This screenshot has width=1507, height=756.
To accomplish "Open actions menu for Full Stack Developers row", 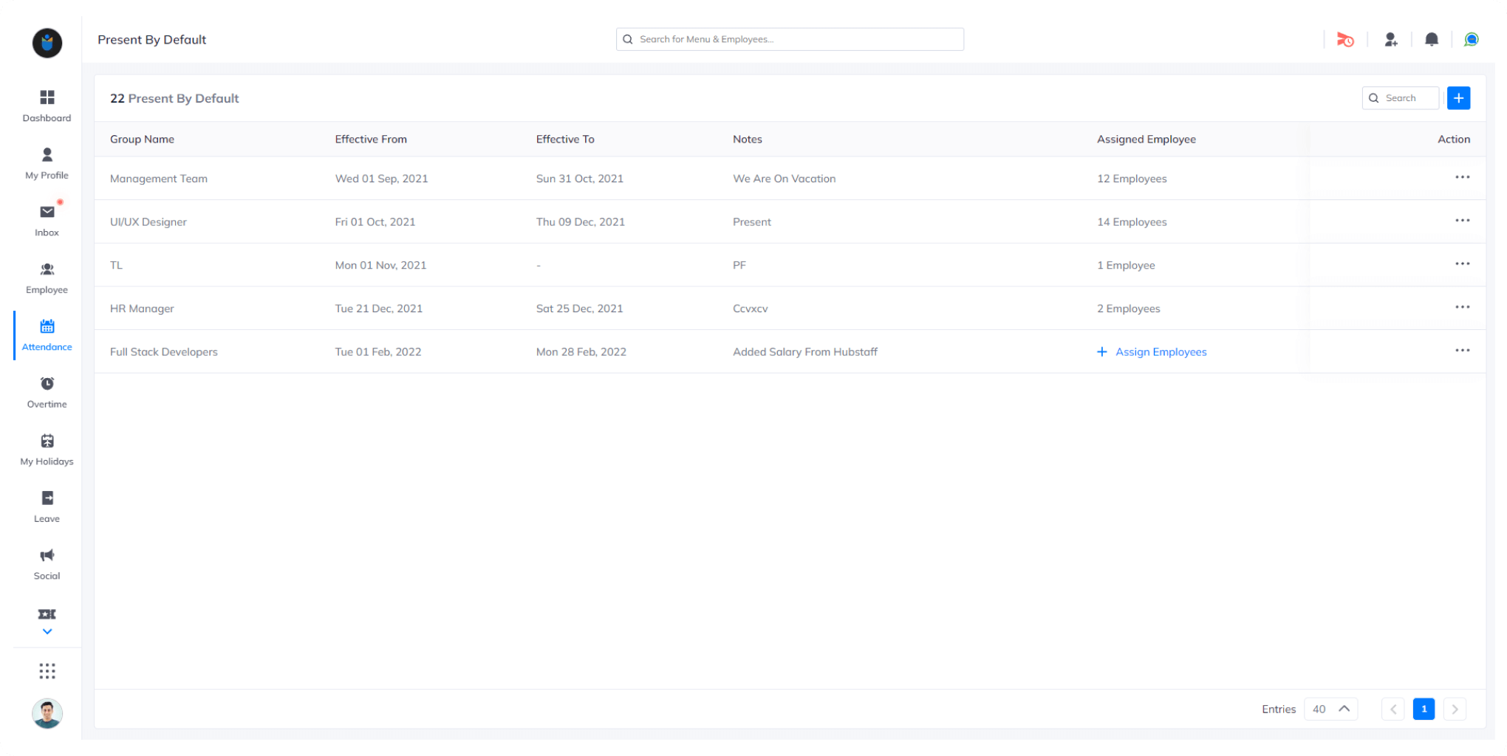I will 1462,351.
